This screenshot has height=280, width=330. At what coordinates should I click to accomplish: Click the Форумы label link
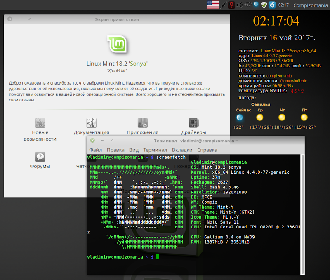pos(40,166)
